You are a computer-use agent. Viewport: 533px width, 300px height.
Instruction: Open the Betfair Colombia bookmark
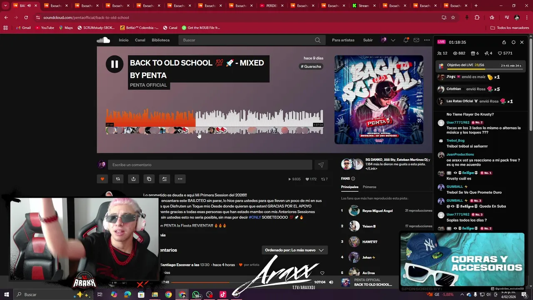coord(139,27)
